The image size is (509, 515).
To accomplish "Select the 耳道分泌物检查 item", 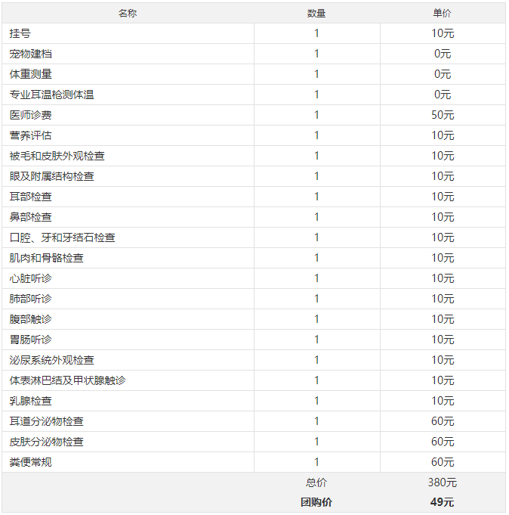I will (x=47, y=421).
